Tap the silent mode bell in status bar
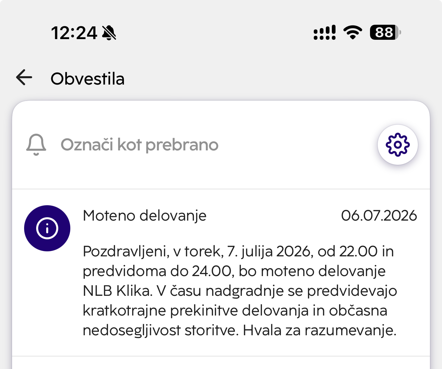Viewport: 442px width, 369px height. tap(109, 33)
